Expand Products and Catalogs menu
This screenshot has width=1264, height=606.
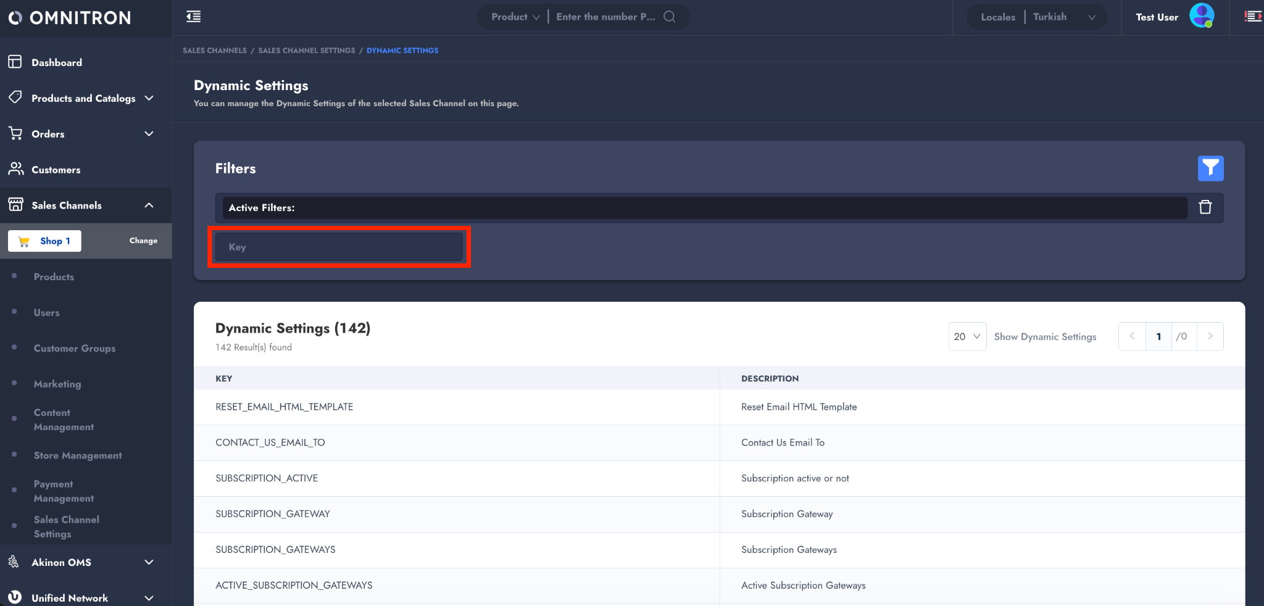click(x=149, y=98)
